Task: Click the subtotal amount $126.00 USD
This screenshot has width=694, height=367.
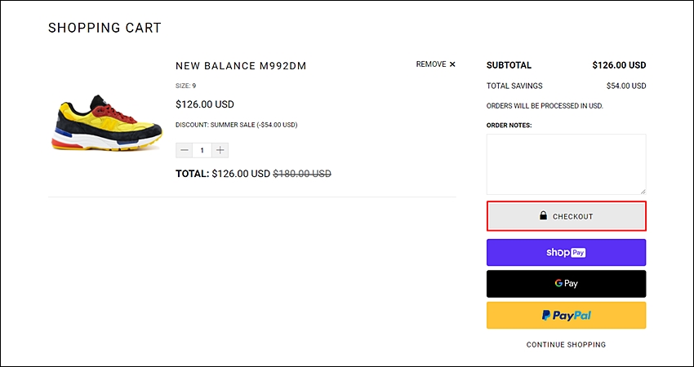Action: pyautogui.click(x=619, y=65)
